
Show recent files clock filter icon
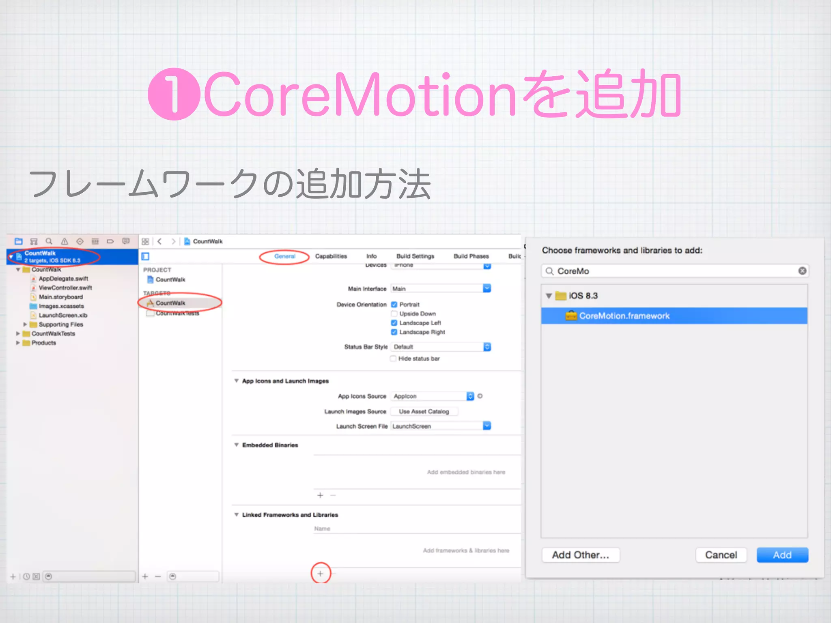[x=26, y=576]
